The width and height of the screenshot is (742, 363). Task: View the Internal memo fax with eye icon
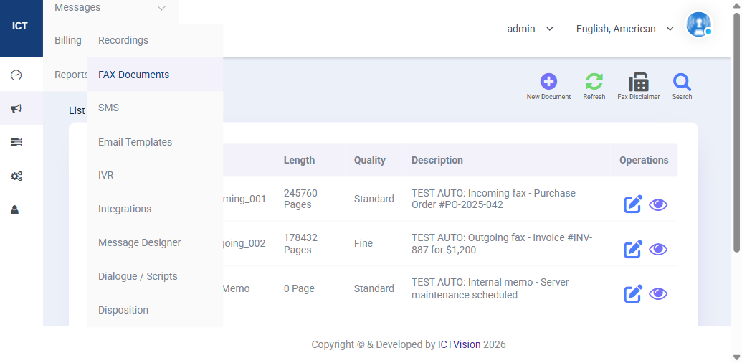tap(658, 294)
